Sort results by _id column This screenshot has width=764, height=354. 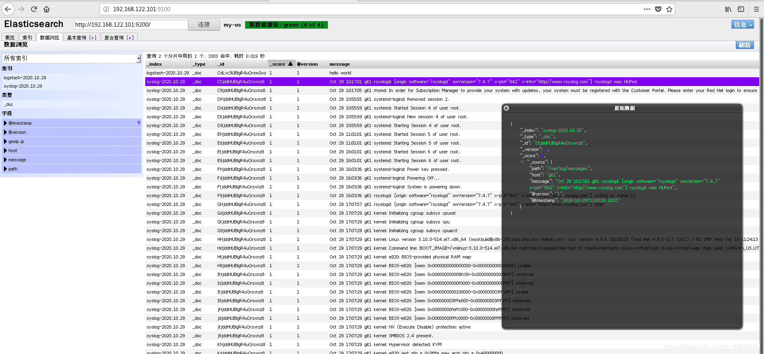(x=242, y=64)
